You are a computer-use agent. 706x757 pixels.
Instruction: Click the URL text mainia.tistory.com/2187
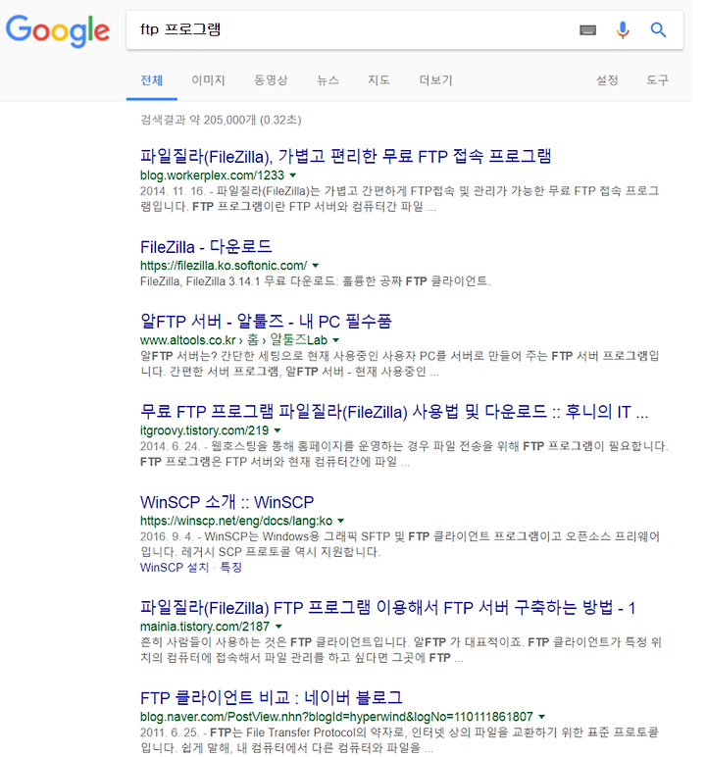[x=205, y=627]
